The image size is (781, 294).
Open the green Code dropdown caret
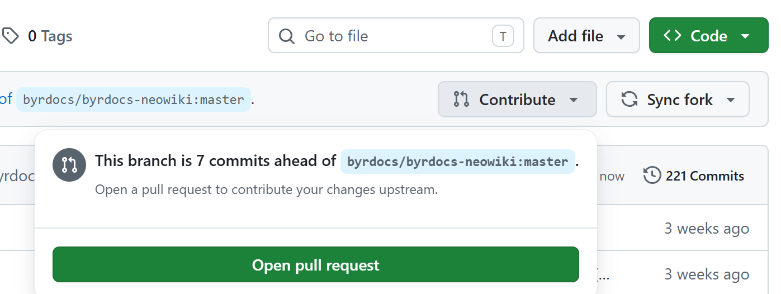click(x=745, y=36)
